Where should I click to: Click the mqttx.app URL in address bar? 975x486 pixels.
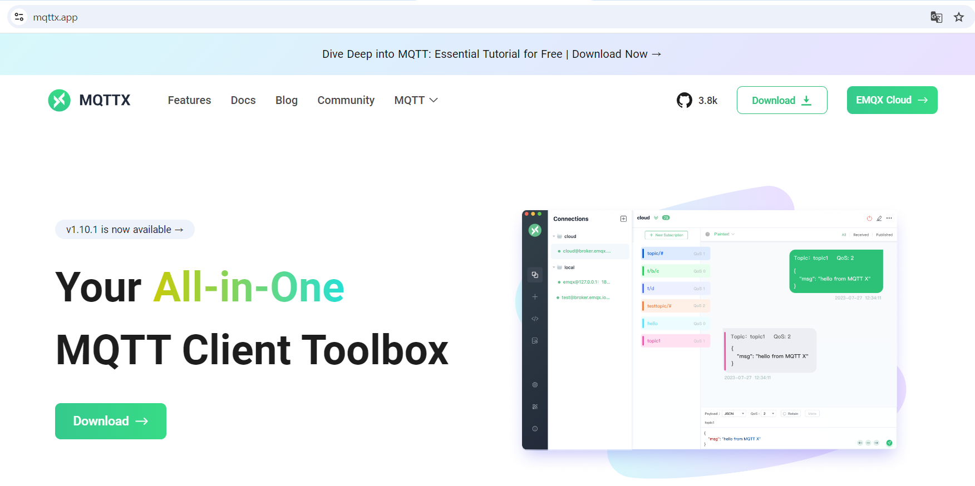(55, 17)
